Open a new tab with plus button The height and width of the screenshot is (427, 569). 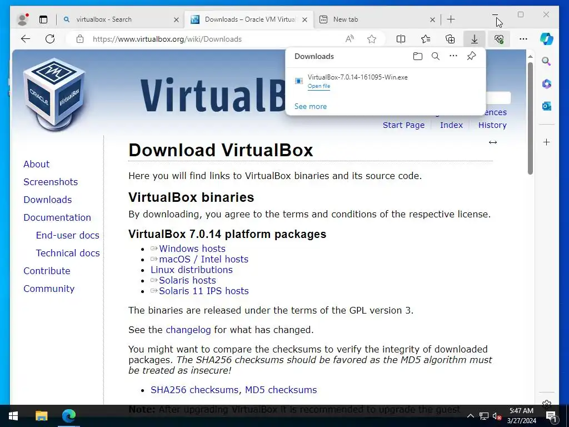click(451, 19)
